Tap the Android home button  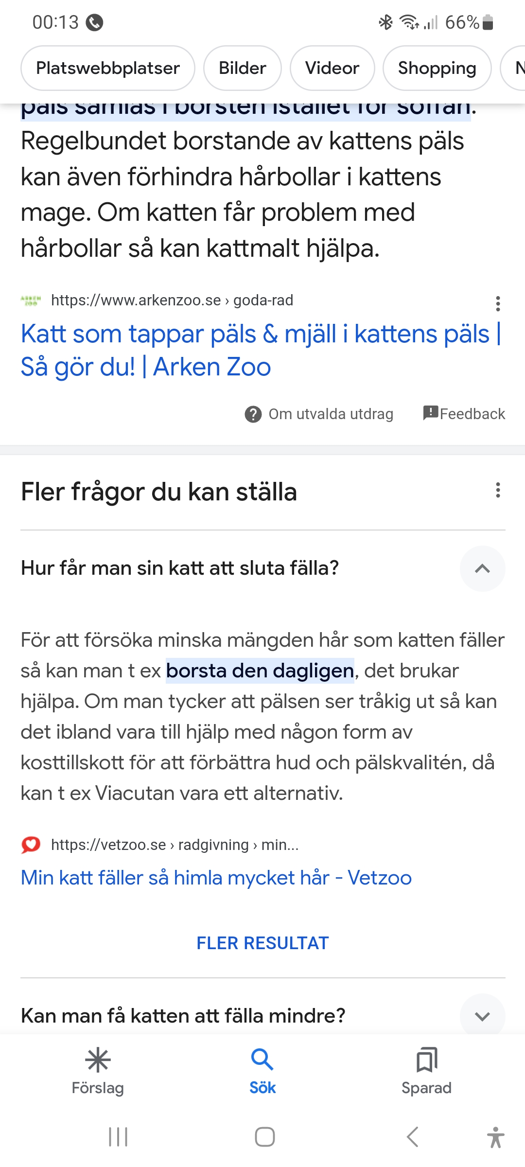click(x=264, y=1137)
